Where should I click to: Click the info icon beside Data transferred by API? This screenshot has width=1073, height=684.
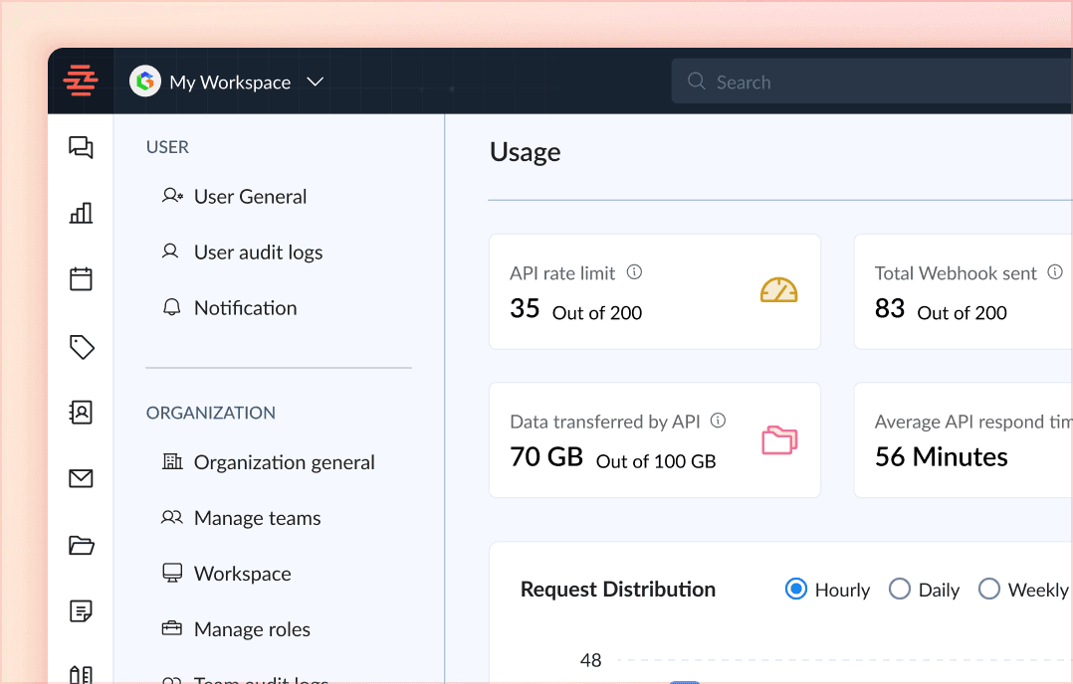[x=718, y=421]
